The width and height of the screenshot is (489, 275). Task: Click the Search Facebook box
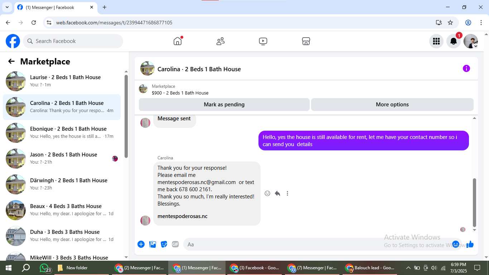click(73, 41)
